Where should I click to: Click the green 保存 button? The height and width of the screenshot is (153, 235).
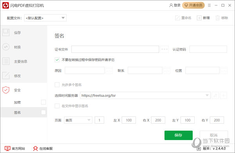[x=179, y=135]
